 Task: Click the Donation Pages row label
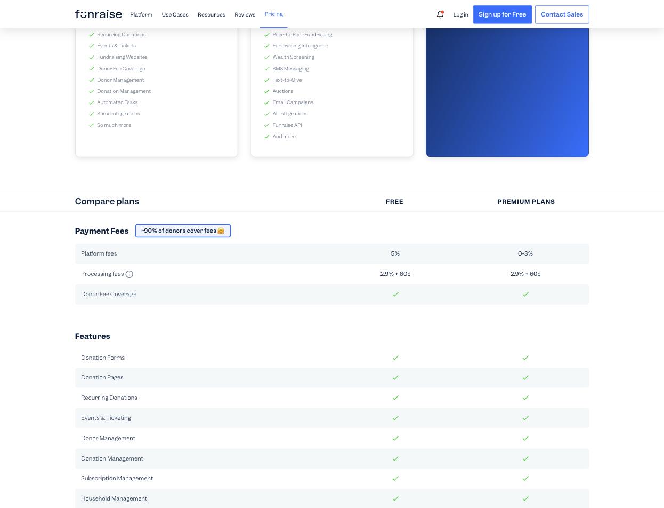click(102, 377)
